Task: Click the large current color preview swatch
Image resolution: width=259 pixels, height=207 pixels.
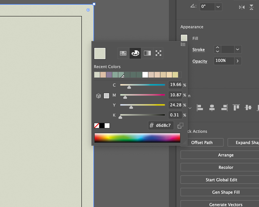Action: tap(100, 54)
